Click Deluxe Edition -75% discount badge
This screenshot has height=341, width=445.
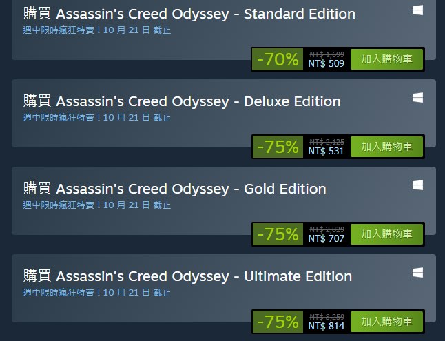point(278,147)
